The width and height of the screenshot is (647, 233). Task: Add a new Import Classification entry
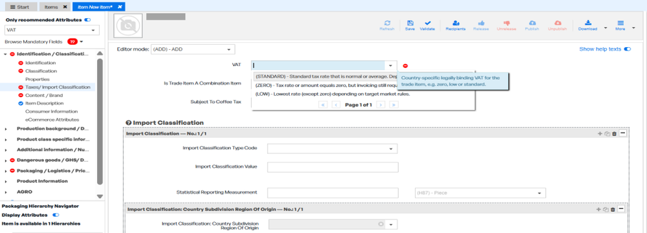599,133
